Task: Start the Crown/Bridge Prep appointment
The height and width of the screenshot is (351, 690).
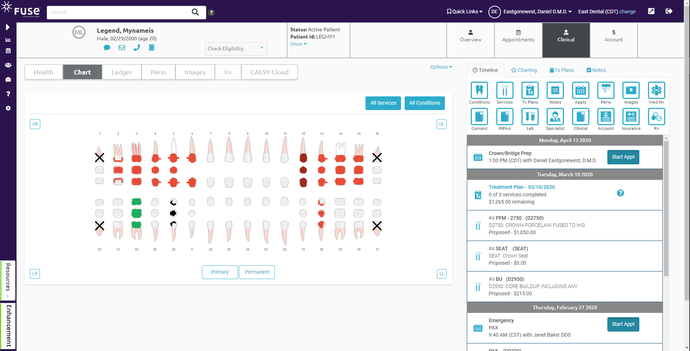Action: coord(623,157)
